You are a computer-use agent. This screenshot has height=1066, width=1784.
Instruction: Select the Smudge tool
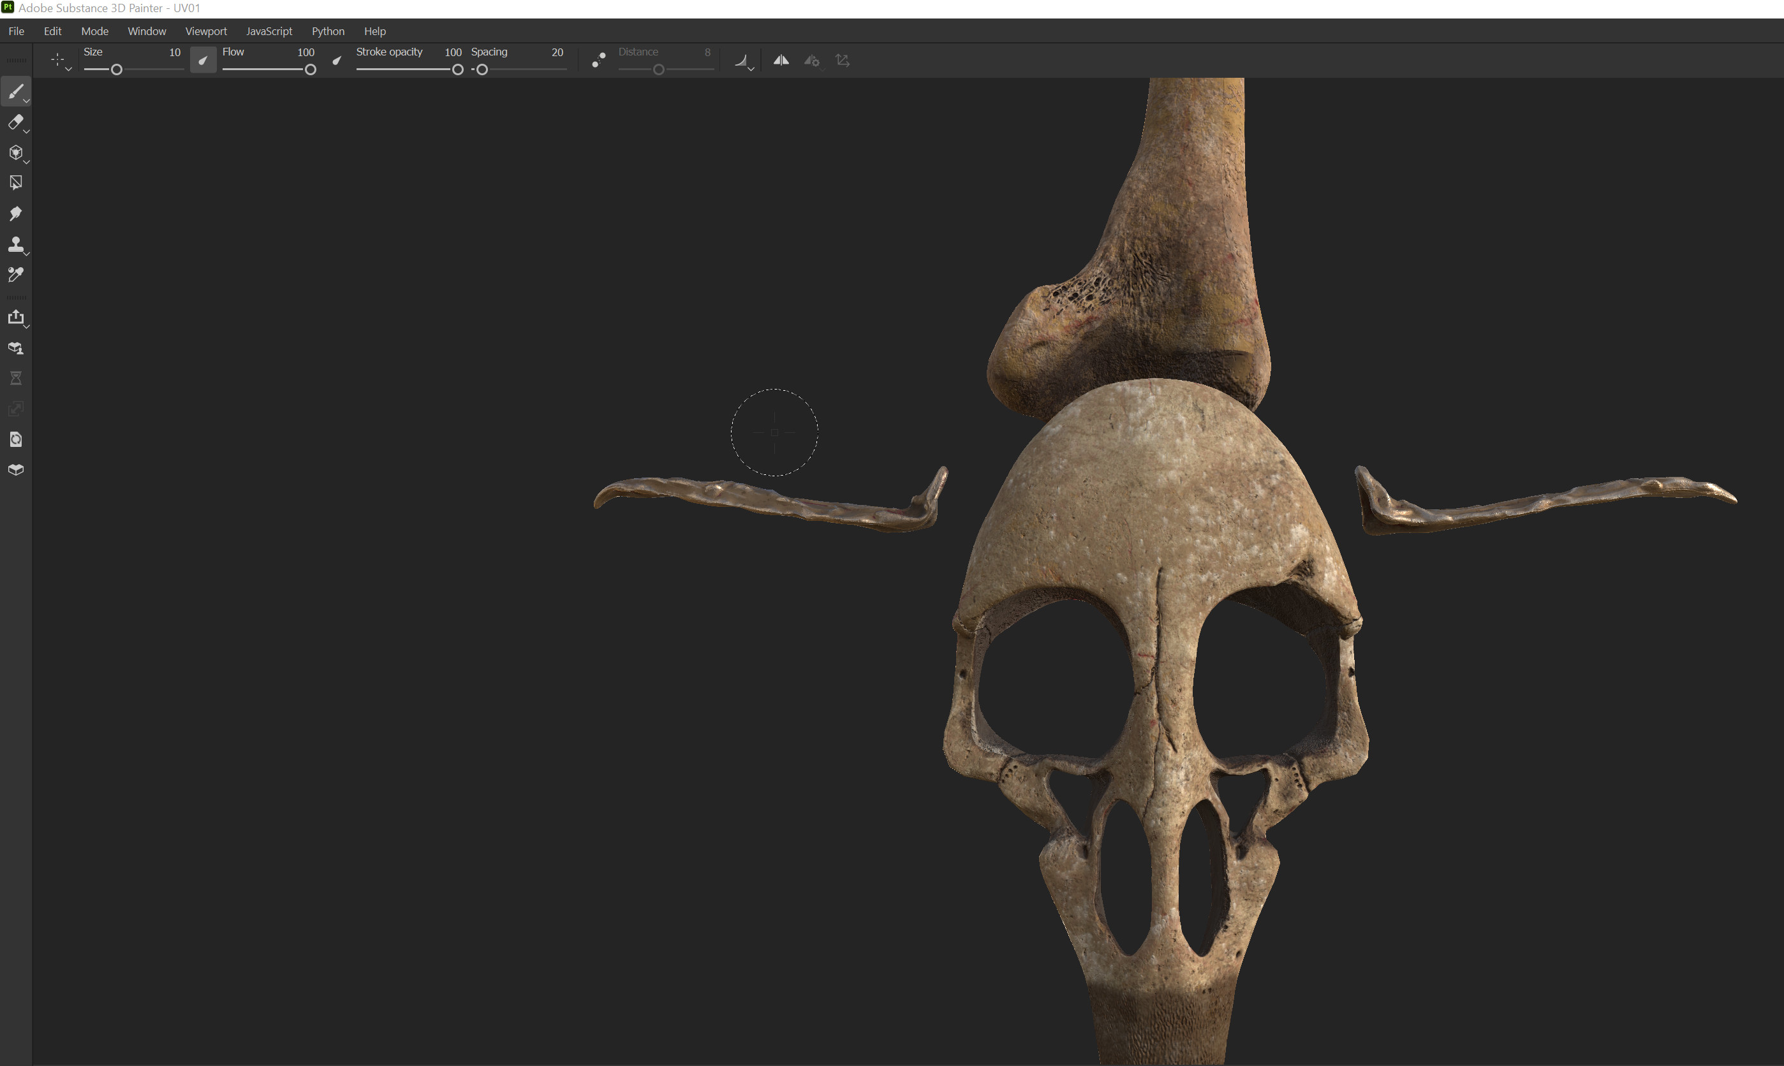point(15,214)
